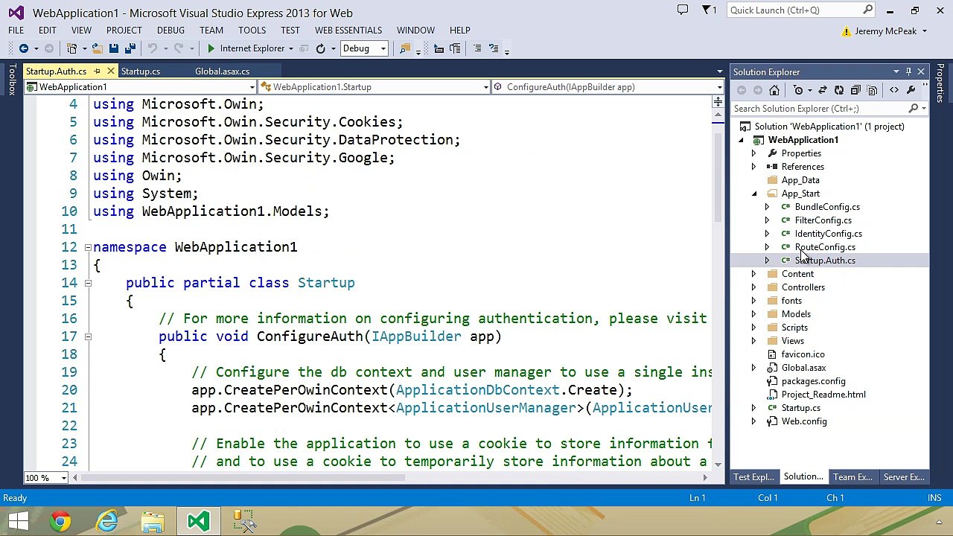Collapse the namespace WebApplication1 code block

(87, 247)
